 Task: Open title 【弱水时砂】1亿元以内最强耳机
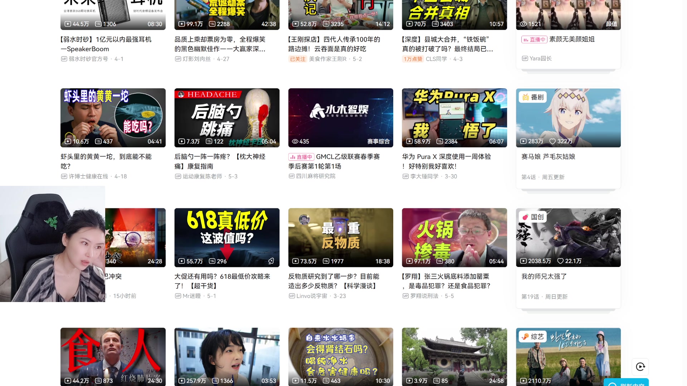tap(106, 44)
